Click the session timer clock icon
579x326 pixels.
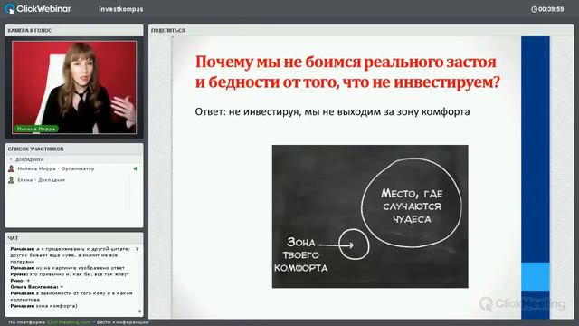[534, 9]
